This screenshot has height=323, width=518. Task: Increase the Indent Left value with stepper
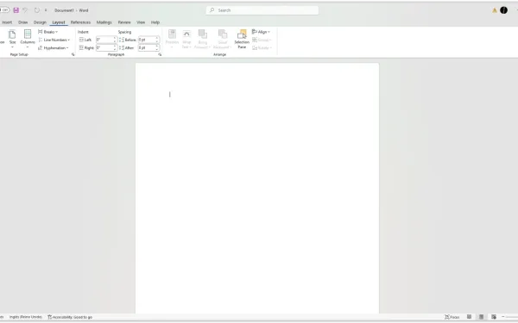pos(115,38)
